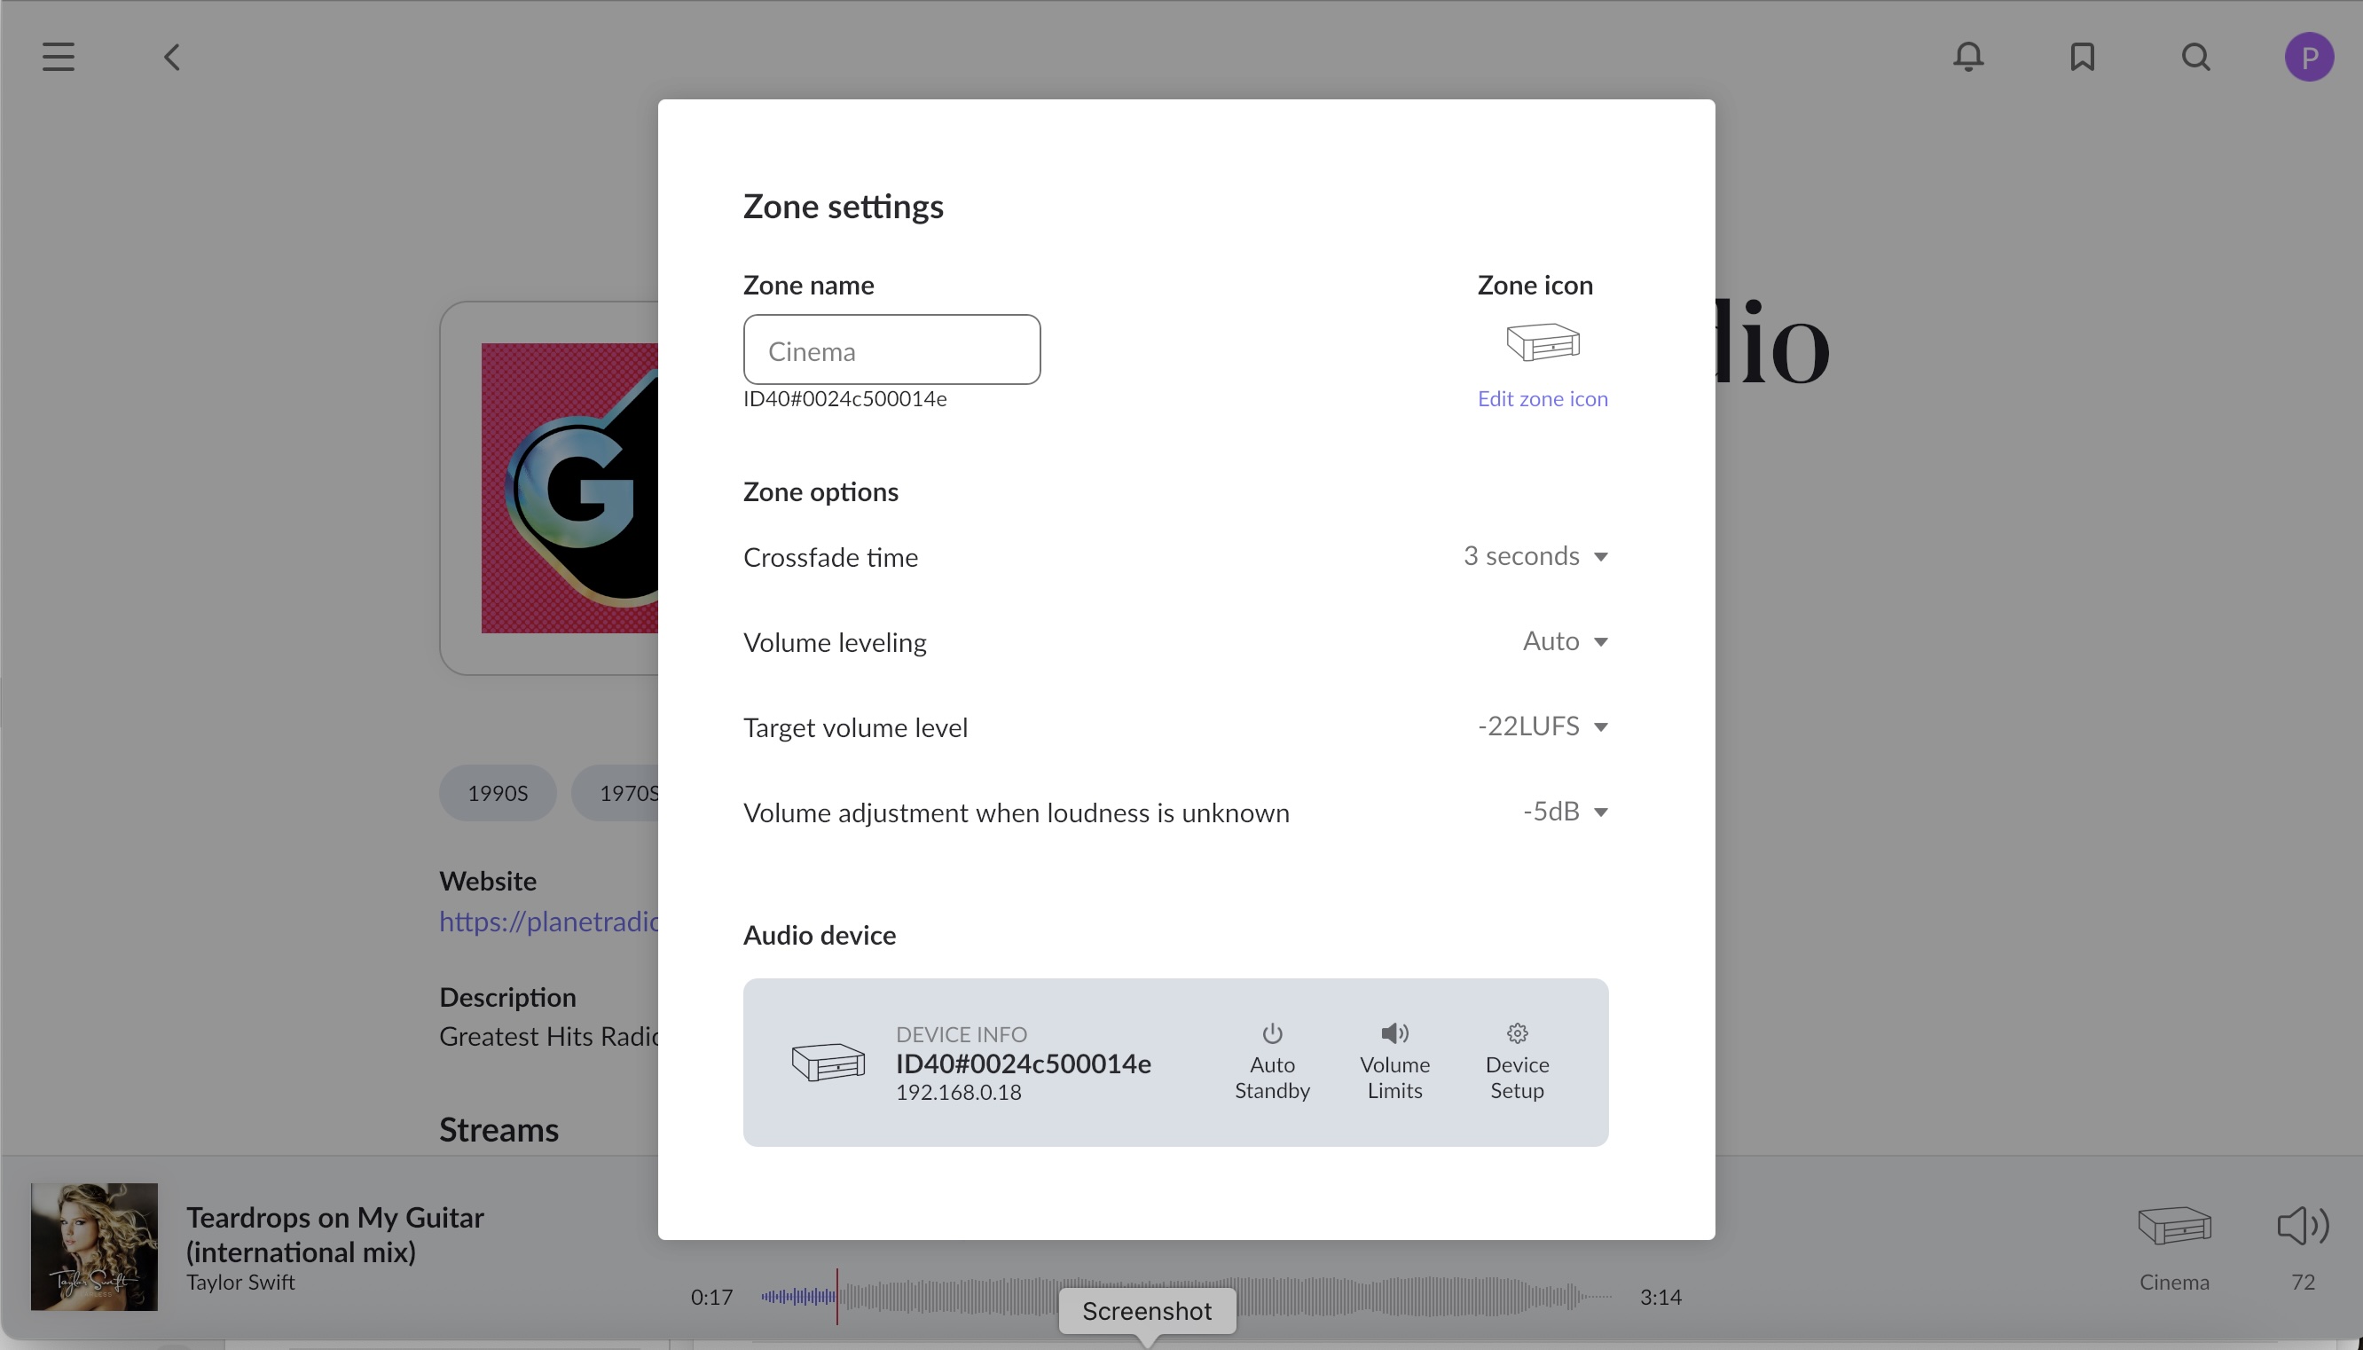Open the Volume leveling Auto dropdown
This screenshot has width=2363, height=1350.
click(1565, 641)
